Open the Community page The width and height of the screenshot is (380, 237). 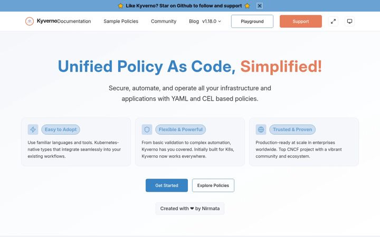(164, 21)
